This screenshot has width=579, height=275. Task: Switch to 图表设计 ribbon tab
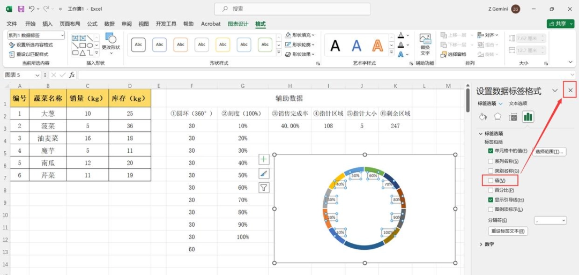tap(238, 24)
